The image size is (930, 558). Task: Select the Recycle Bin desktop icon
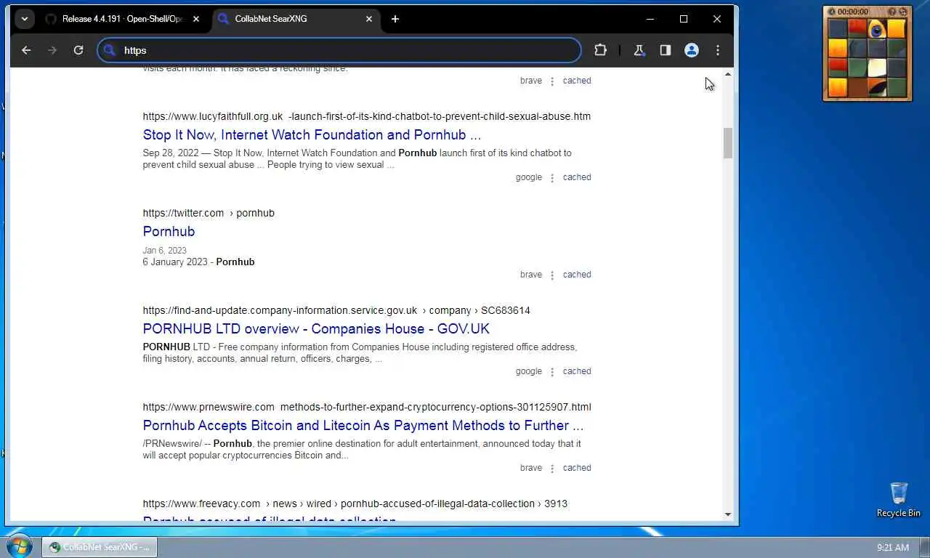click(x=898, y=500)
